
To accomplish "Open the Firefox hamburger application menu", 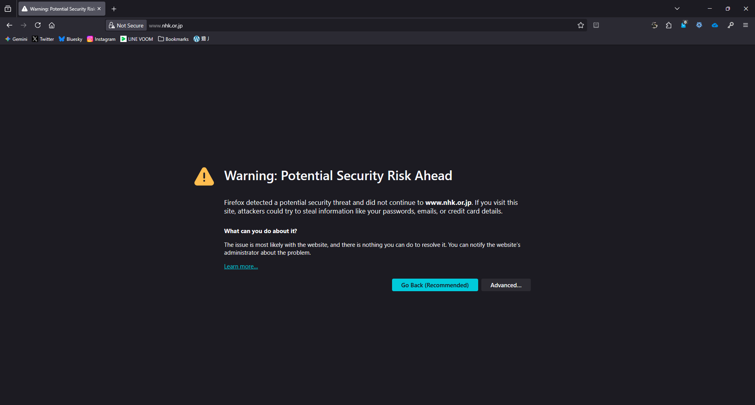I will click(746, 25).
